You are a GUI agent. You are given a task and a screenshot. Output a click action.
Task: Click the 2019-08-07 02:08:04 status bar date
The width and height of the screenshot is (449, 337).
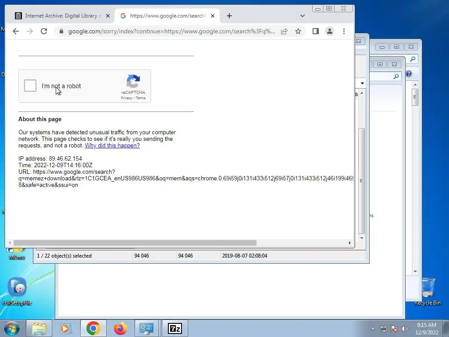coord(245,256)
